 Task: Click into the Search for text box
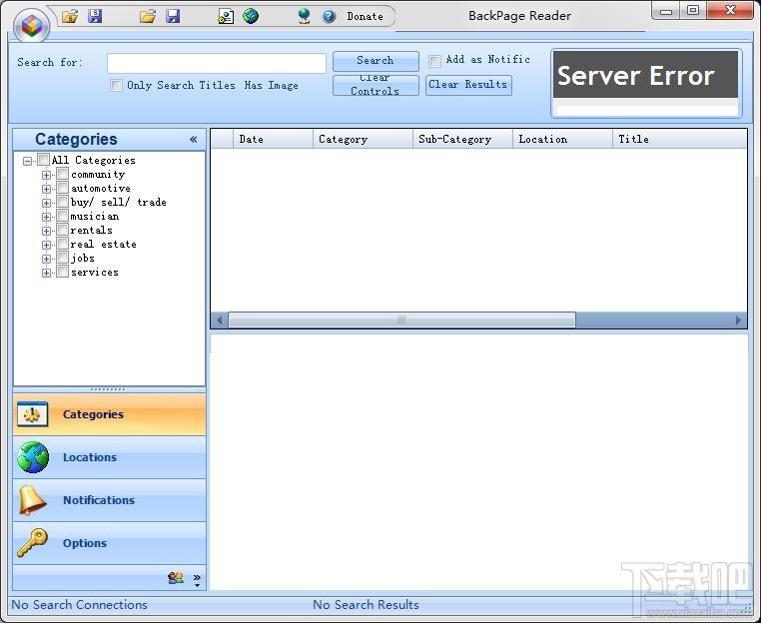point(217,63)
